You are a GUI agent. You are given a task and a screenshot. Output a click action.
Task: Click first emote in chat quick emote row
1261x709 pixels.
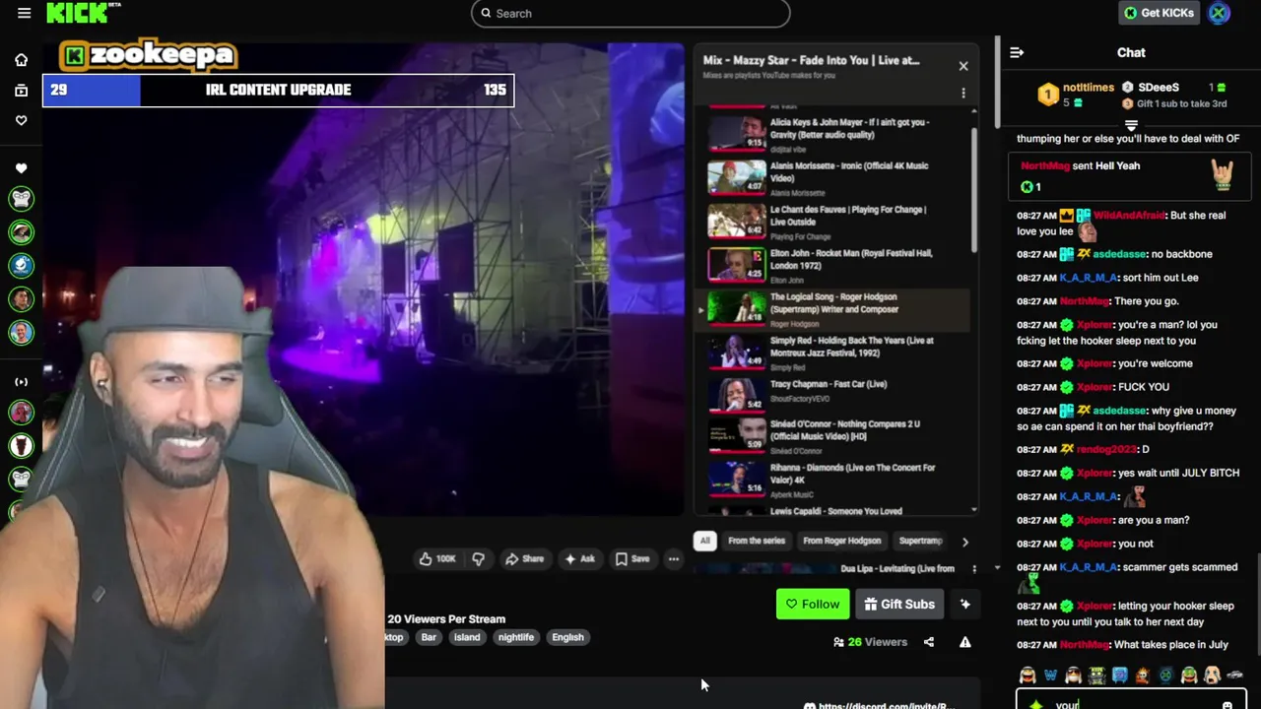(x=1028, y=676)
